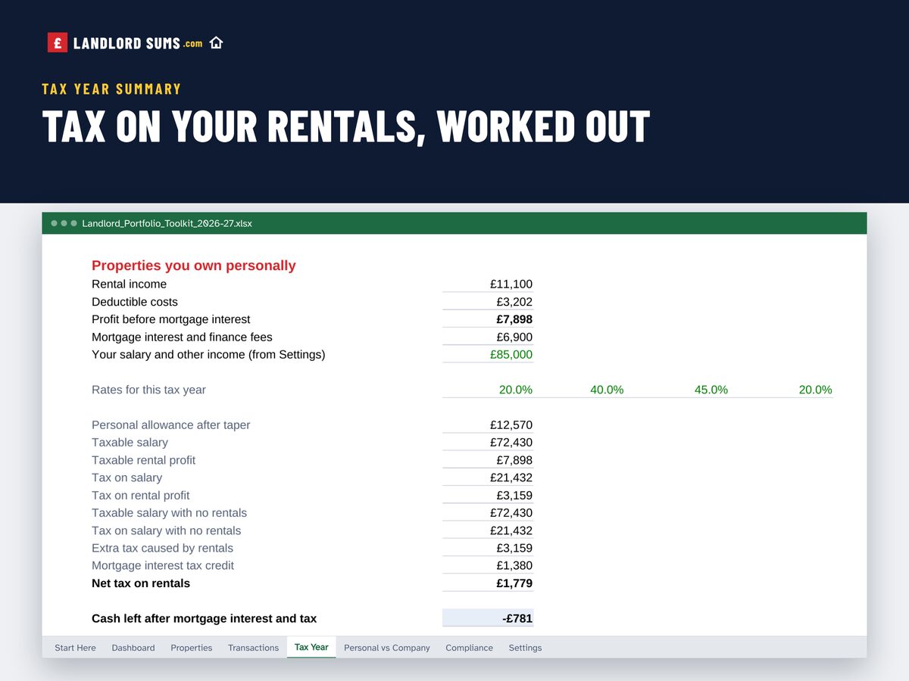Viewport: 909px width, 681px height.
Task: Click the TAX YEAR SUMMARY heading
Action: (112, 89)
